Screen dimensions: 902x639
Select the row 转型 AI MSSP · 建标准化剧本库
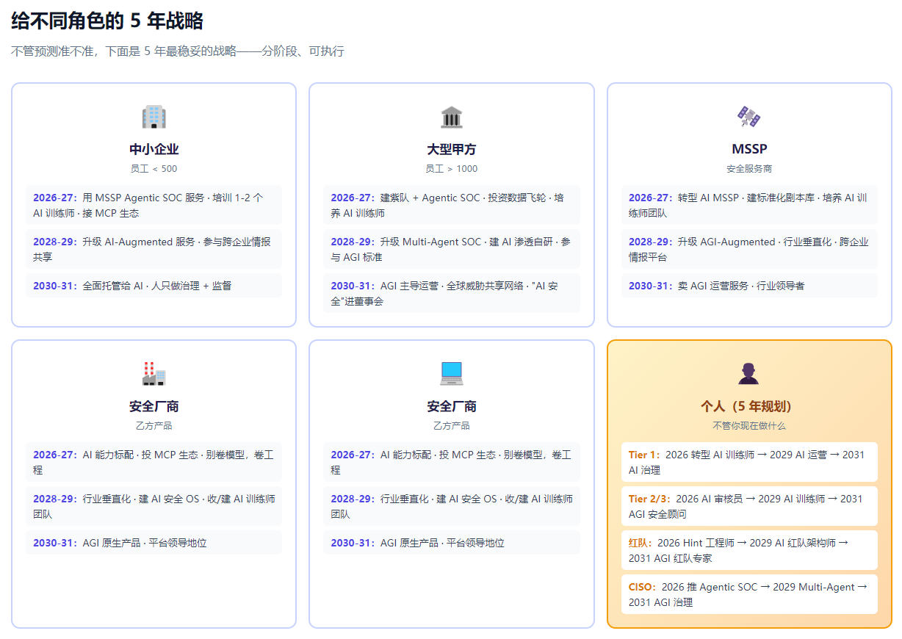(749, 205)
